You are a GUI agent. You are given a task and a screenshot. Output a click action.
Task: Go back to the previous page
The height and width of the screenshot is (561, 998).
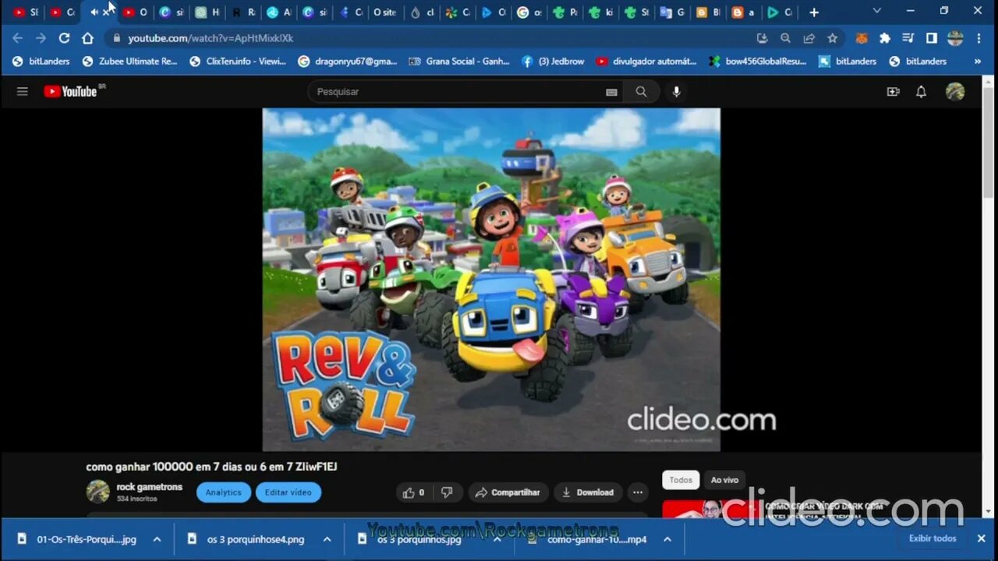17,38
